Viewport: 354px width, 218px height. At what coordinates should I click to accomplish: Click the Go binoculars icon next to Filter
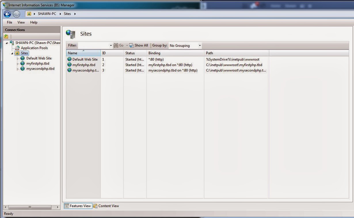point(116,45)
